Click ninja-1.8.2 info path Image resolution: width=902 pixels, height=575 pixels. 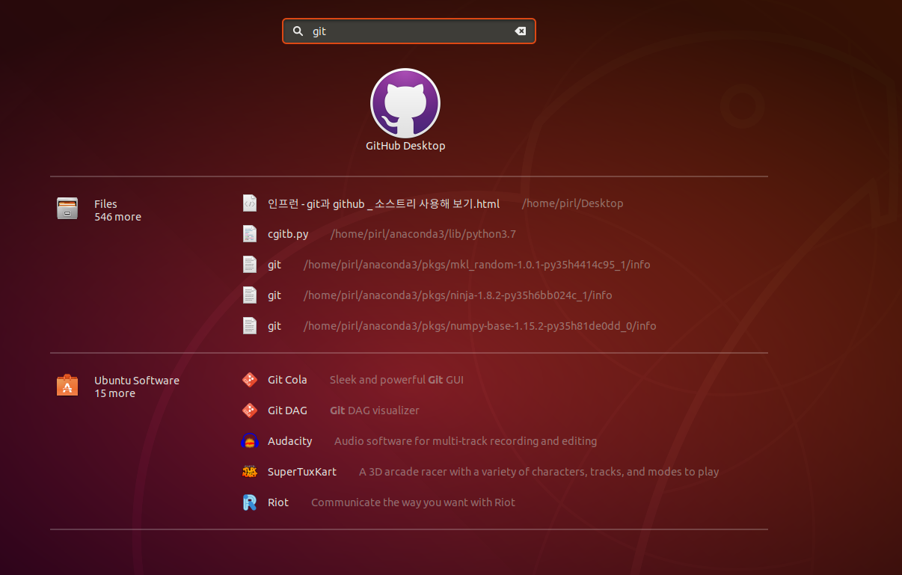coord(458,295)
